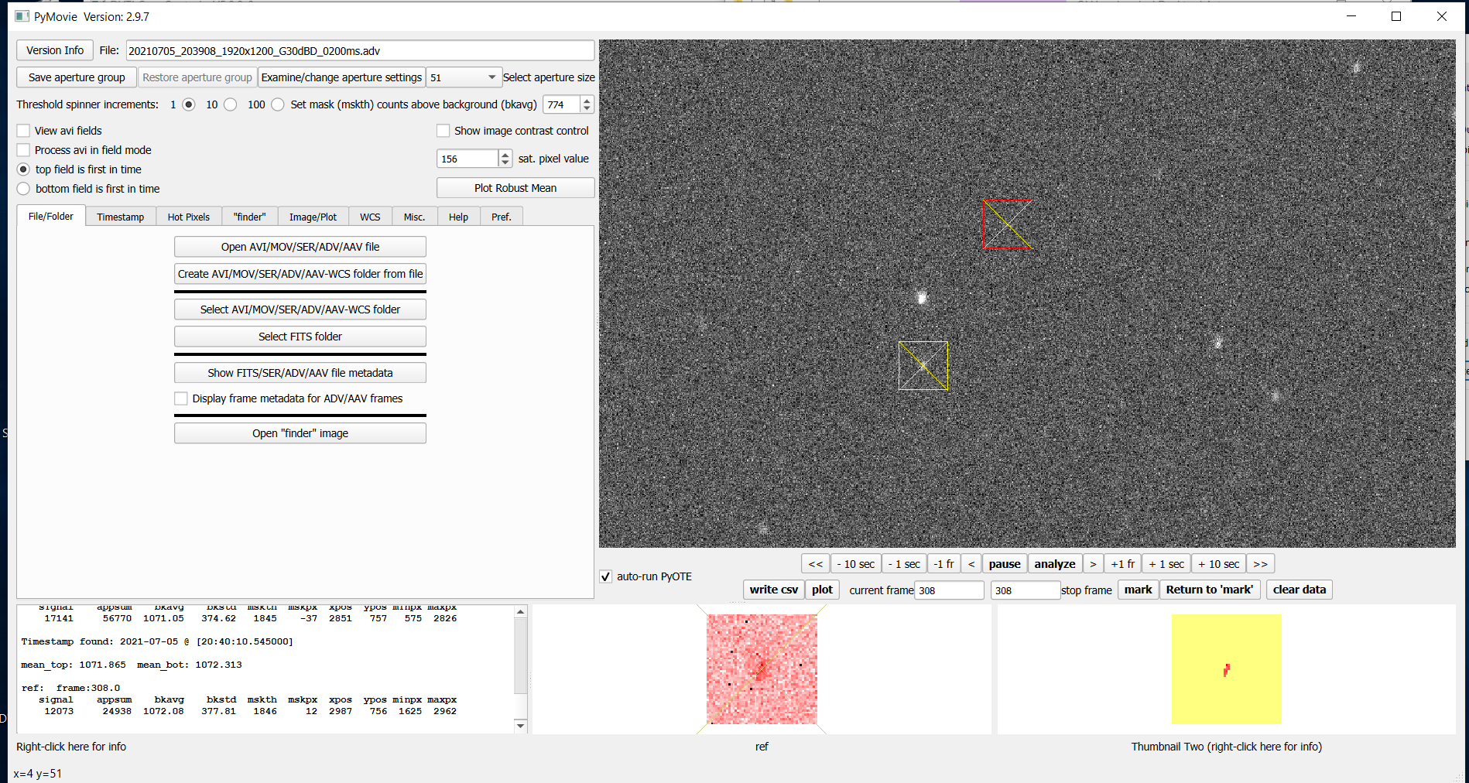
Task: Step back one frame with -1 fr
Action: point(943,564)
